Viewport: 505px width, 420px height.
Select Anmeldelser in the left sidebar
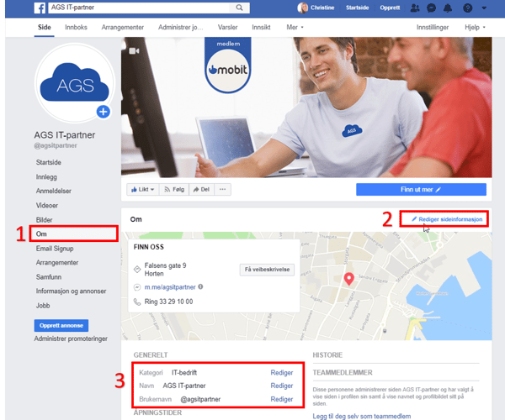pos(54,191)
